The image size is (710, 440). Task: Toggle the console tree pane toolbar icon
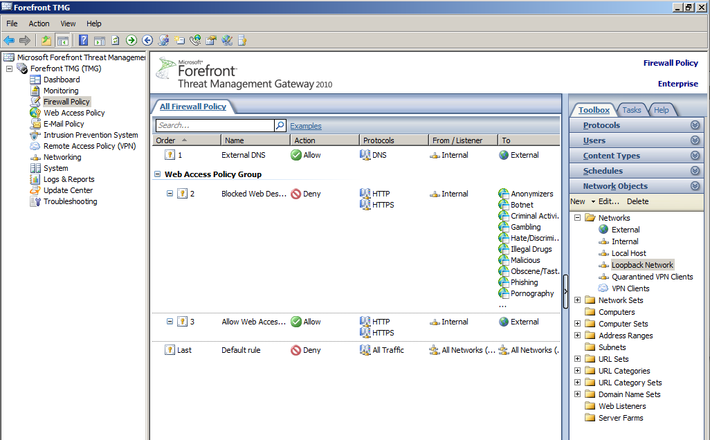tap(62, 40)
